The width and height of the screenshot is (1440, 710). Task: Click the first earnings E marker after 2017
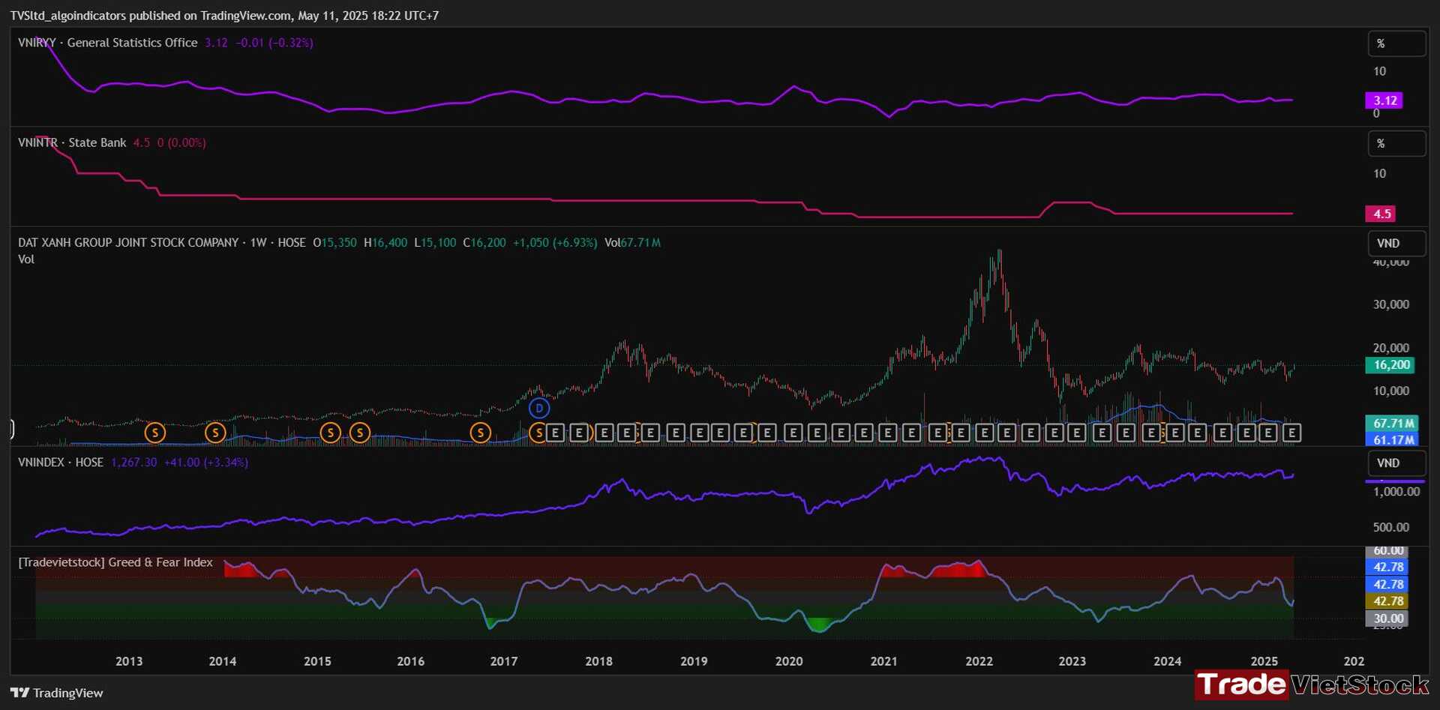coord(555,433)
